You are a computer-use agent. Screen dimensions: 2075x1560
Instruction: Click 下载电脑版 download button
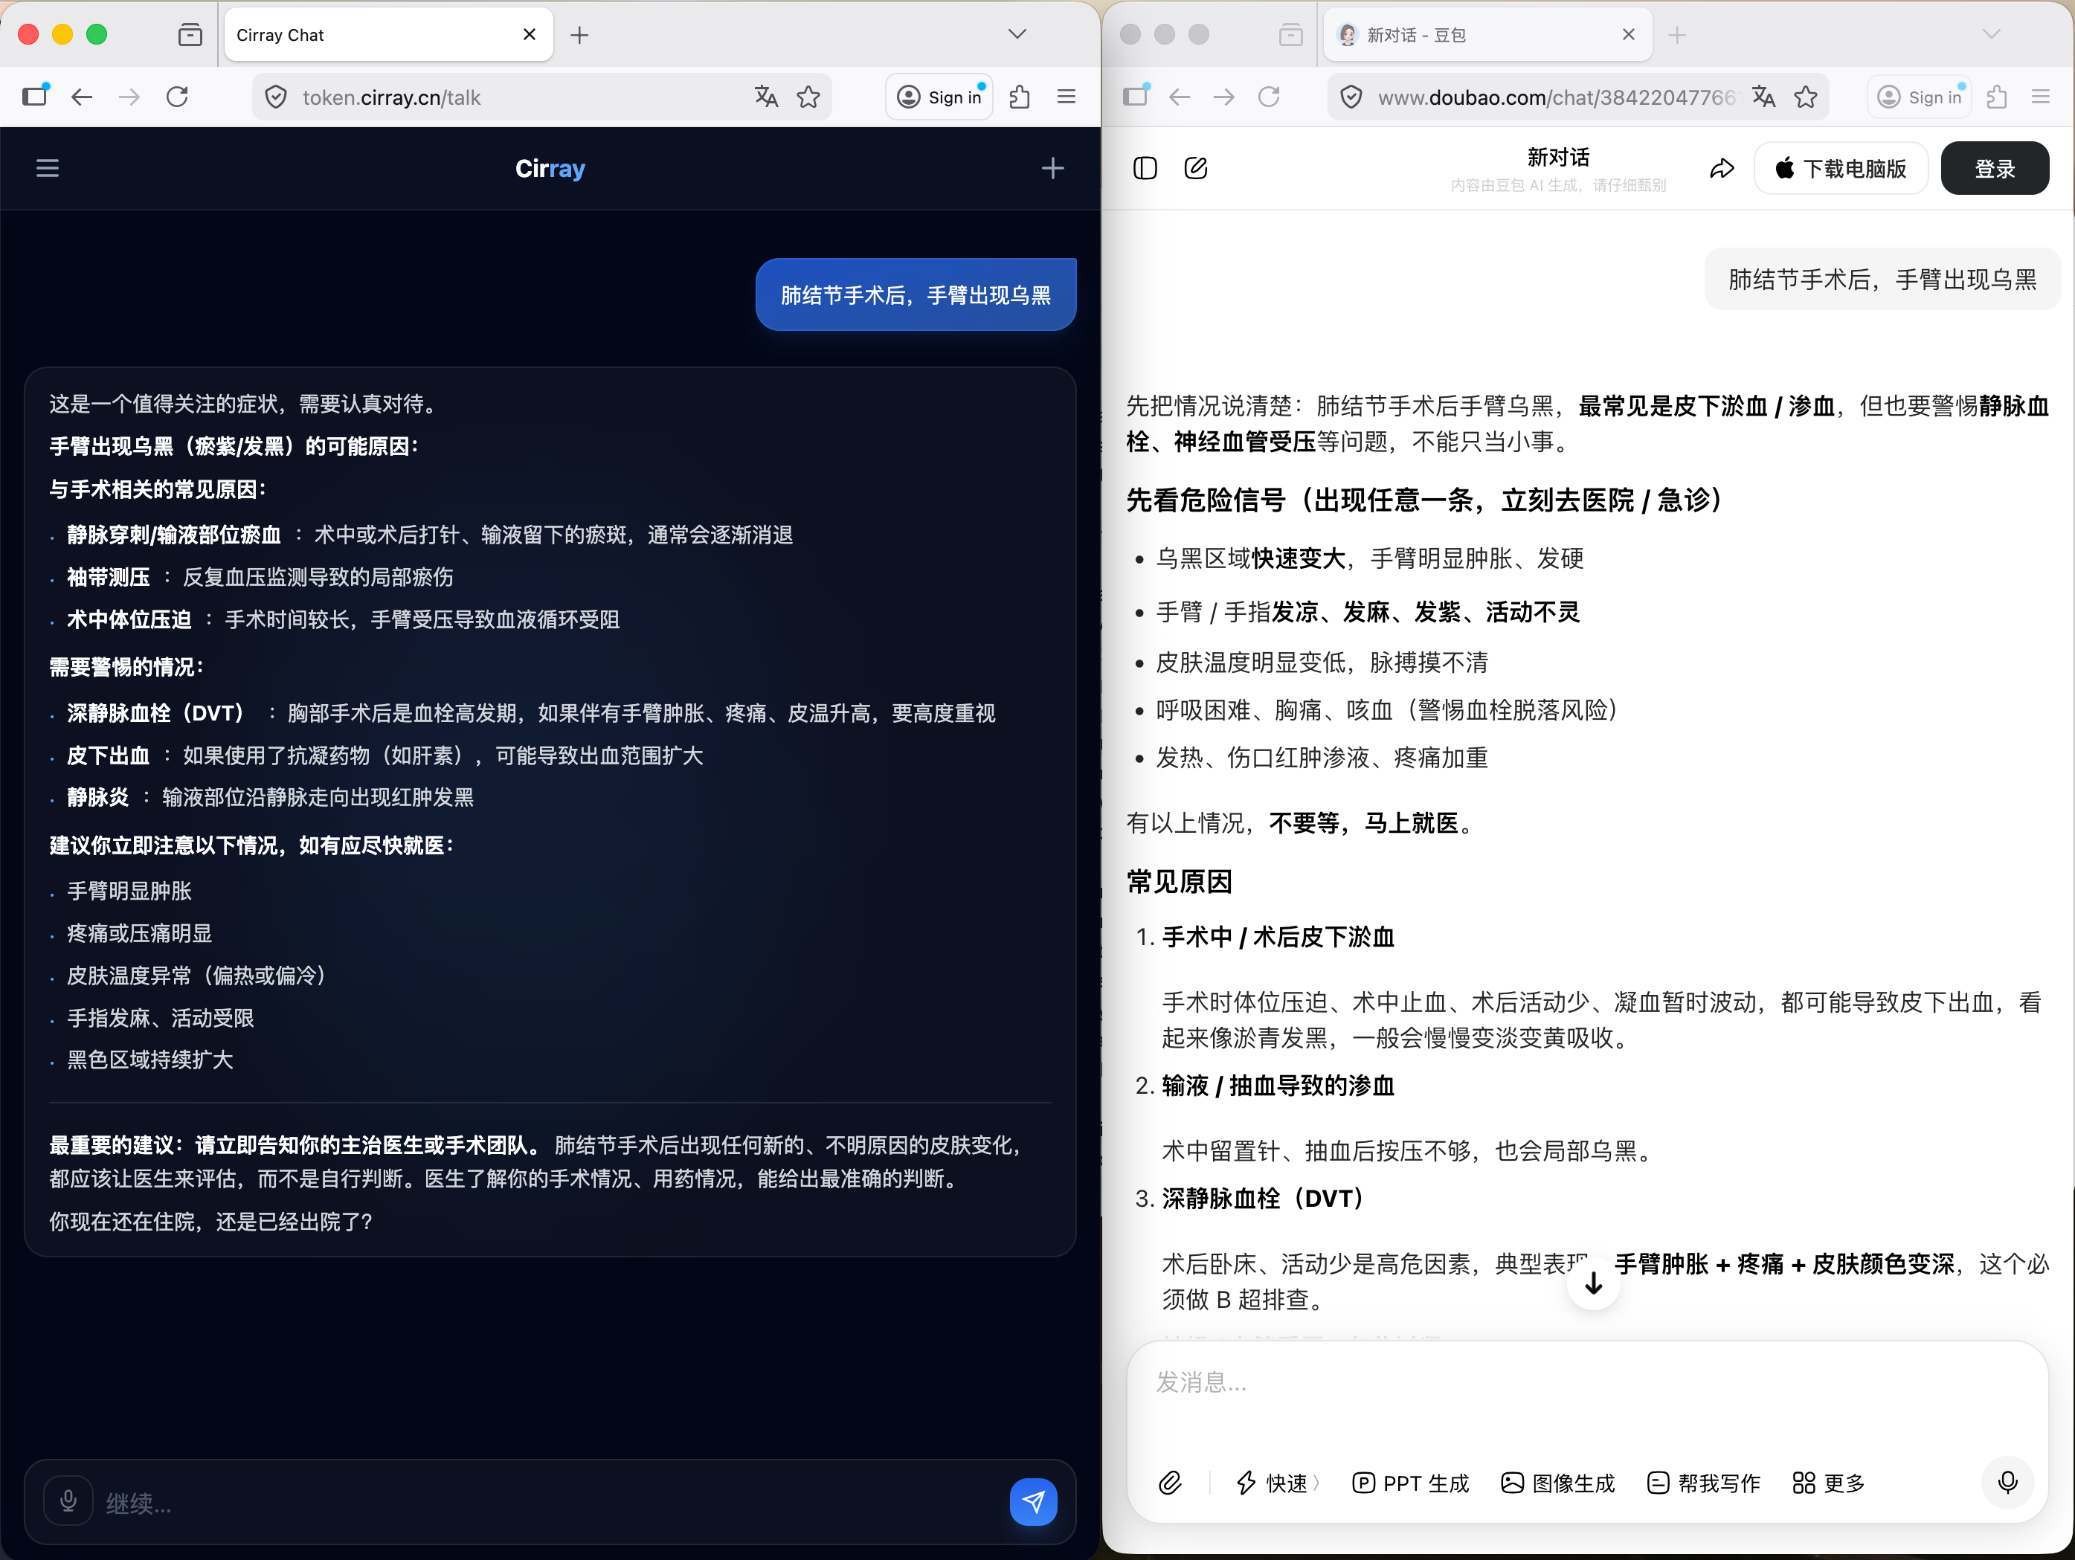pos(1841,169)
